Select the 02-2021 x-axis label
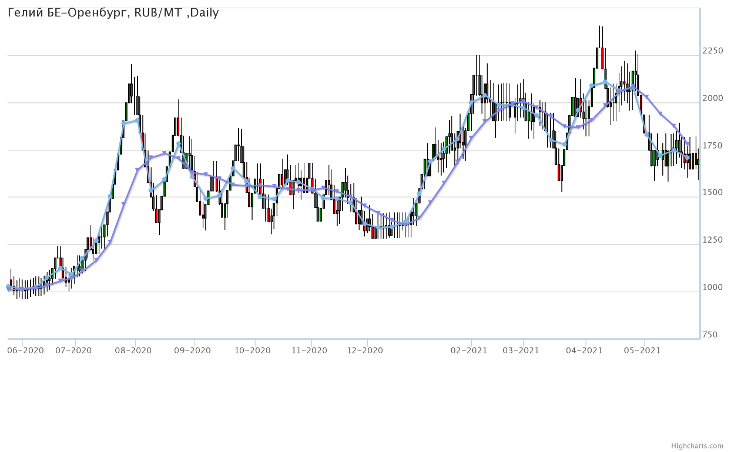This screenshot has width=731, height=452. [x=469, y=351]
